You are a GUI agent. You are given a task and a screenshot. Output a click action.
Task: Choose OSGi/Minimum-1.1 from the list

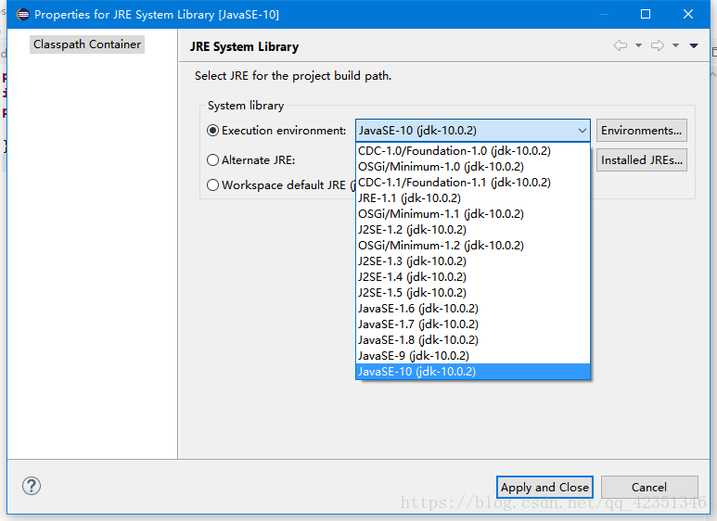[473, 214]
